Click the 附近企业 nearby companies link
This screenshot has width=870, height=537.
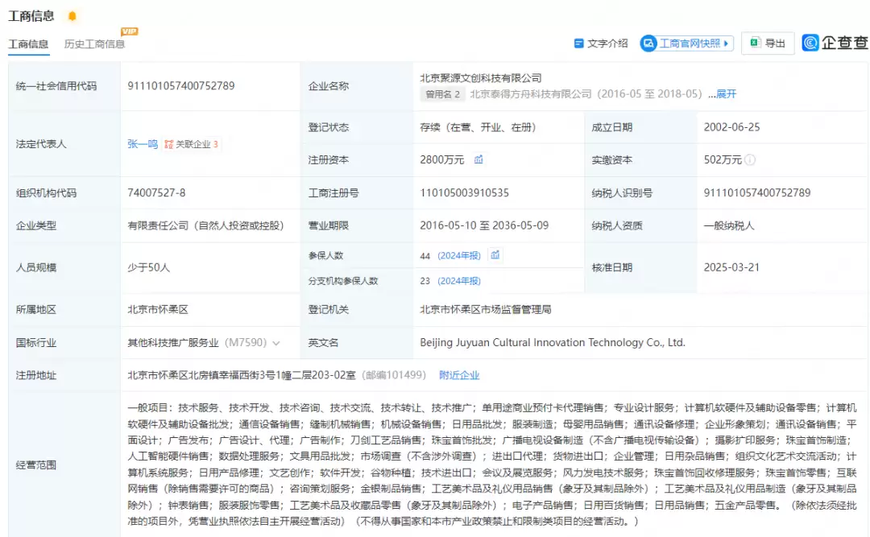point(459,374)
